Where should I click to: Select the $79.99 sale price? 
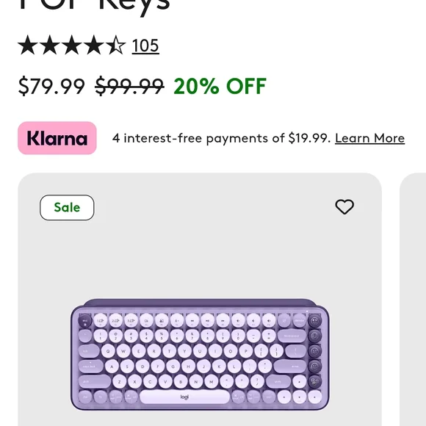[x=51, y=86]
